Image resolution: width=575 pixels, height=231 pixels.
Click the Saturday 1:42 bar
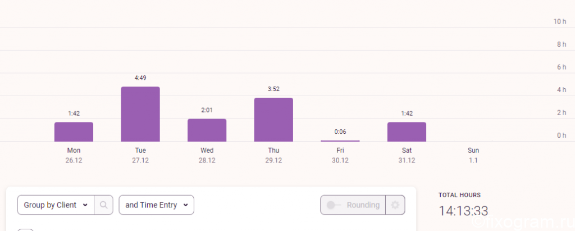[x=407, y=132]
